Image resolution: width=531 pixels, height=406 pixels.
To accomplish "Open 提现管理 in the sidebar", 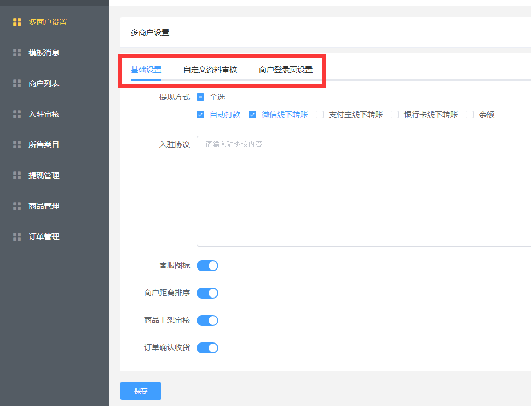I will click(44, 175).
